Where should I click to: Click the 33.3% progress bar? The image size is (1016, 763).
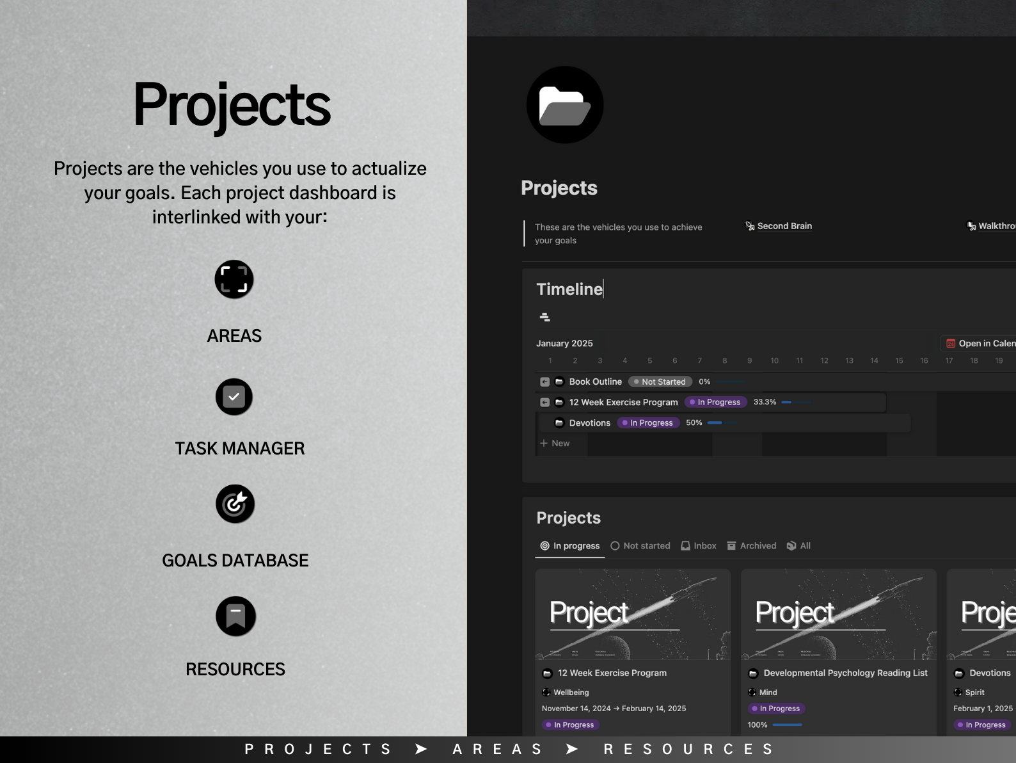[x=797, y=402]
